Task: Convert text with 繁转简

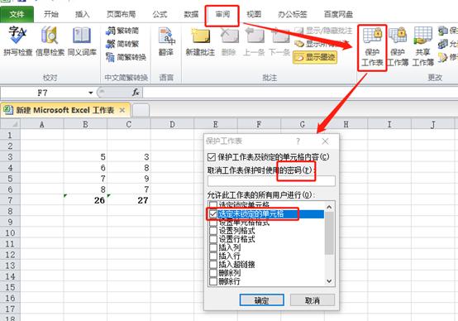Action: tap(122, 31)
